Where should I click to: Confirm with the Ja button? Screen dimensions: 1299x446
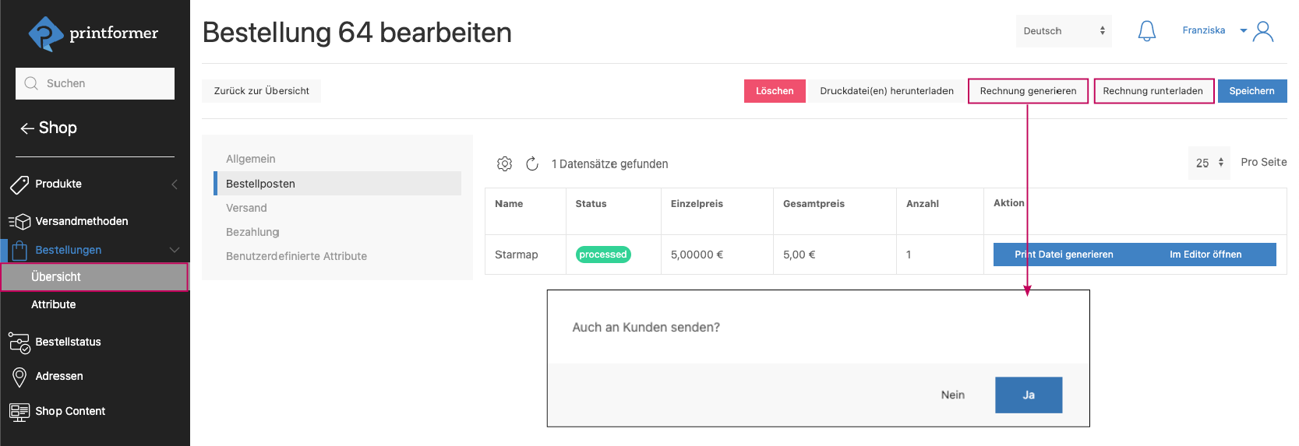[1028, 395]
